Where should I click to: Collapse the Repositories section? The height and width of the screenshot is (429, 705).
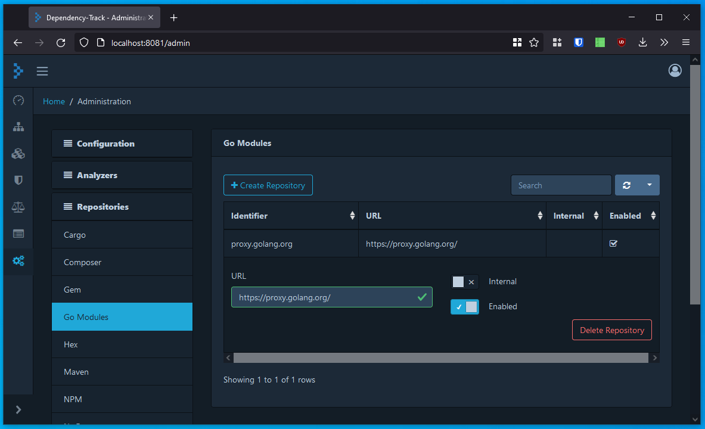[x=122, y=207]
